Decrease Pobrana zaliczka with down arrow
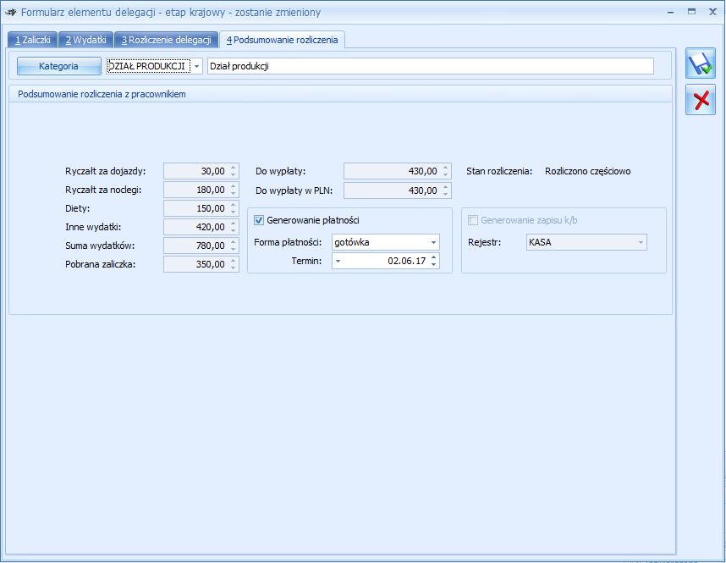 point(234,268)
